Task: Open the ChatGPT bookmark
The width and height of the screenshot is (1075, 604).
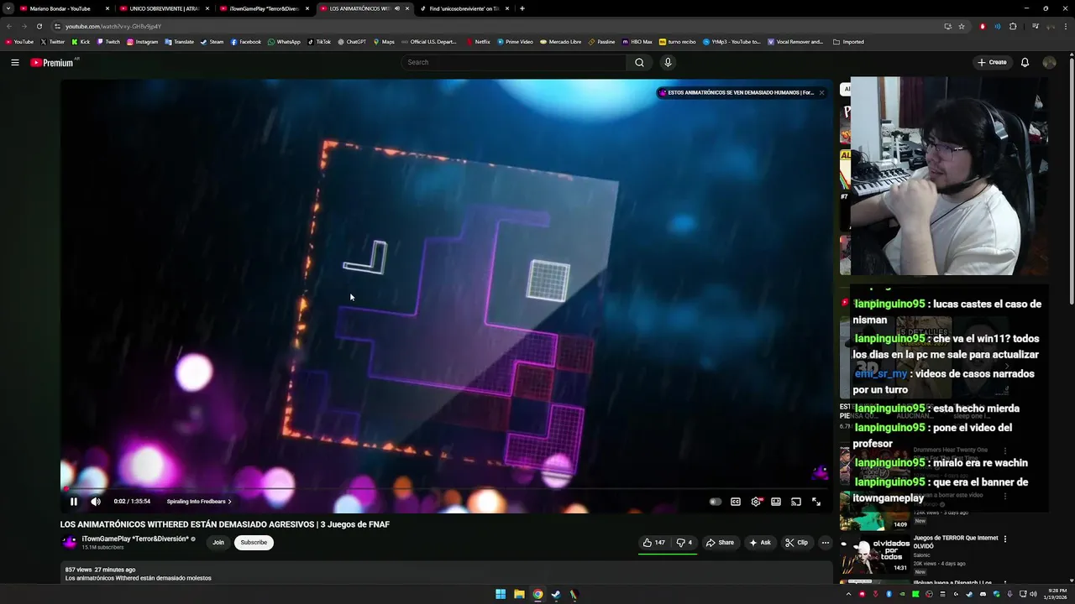Action: coord(352,41)
